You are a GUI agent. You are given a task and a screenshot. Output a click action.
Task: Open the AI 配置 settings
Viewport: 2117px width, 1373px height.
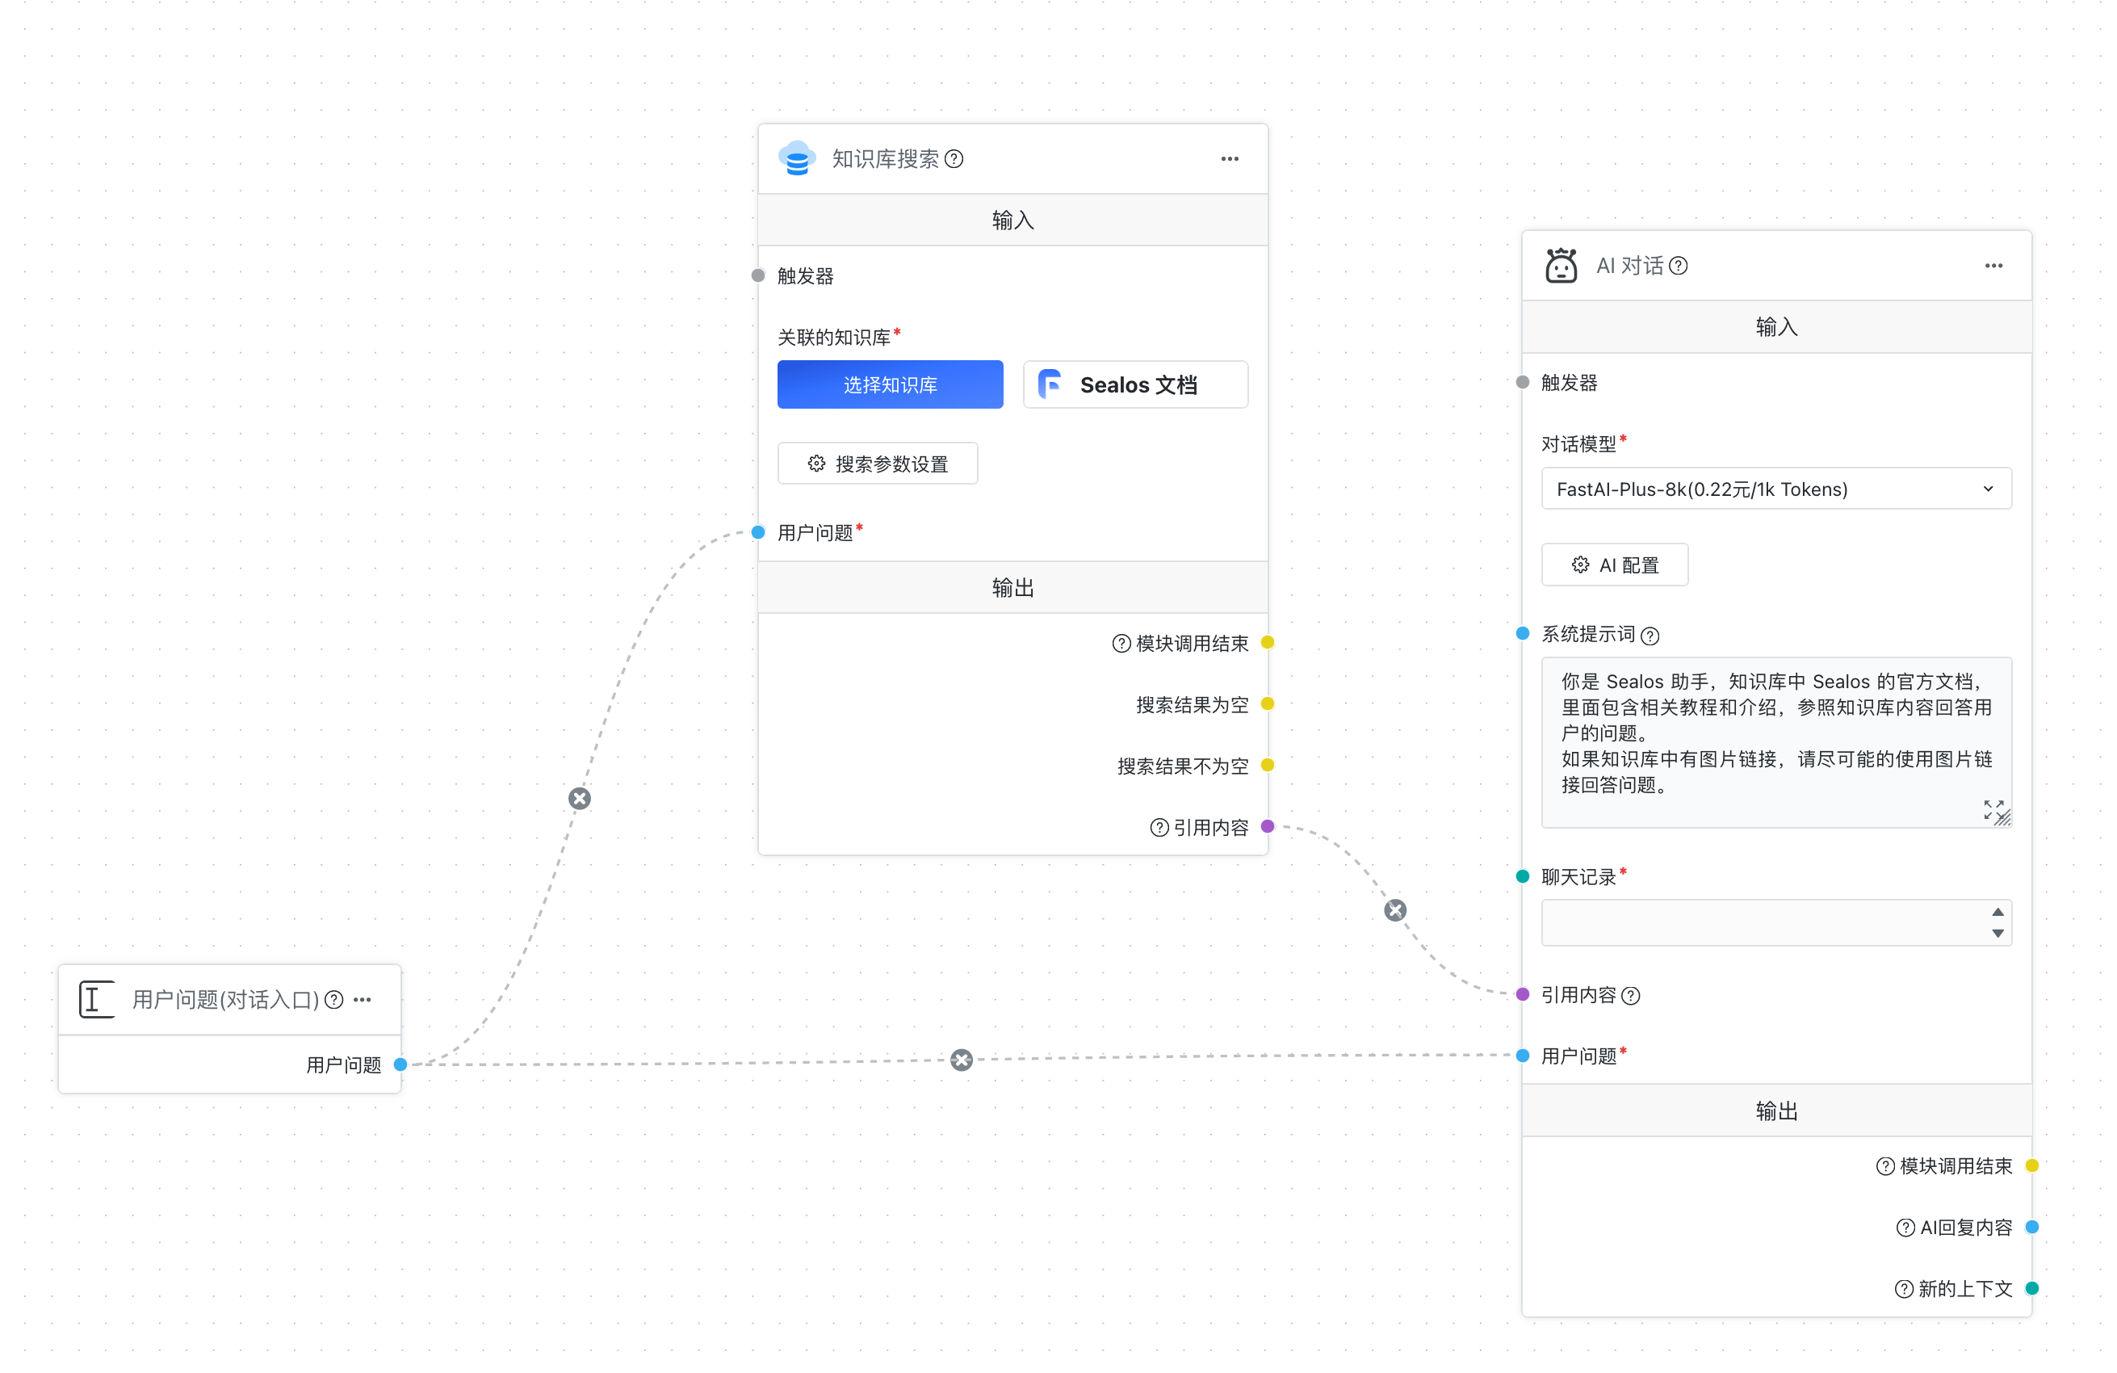tap(1615, 565)
